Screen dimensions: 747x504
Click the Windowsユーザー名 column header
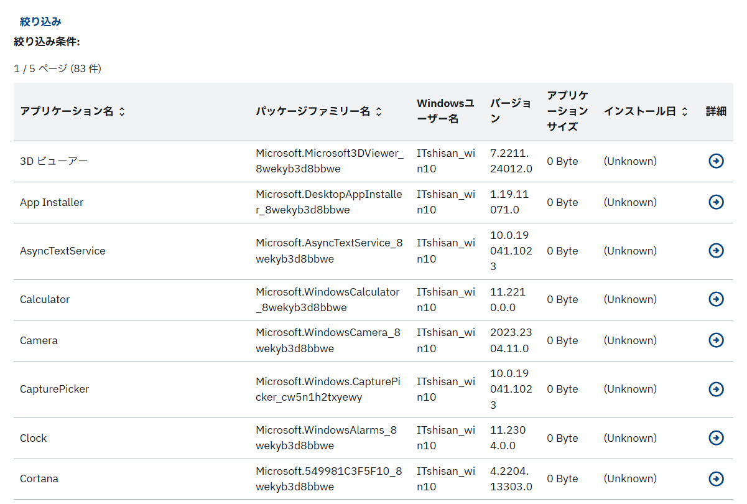tap(445, 111)
